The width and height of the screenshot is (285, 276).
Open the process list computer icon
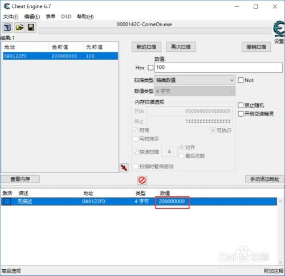click(x=7, y=28)
